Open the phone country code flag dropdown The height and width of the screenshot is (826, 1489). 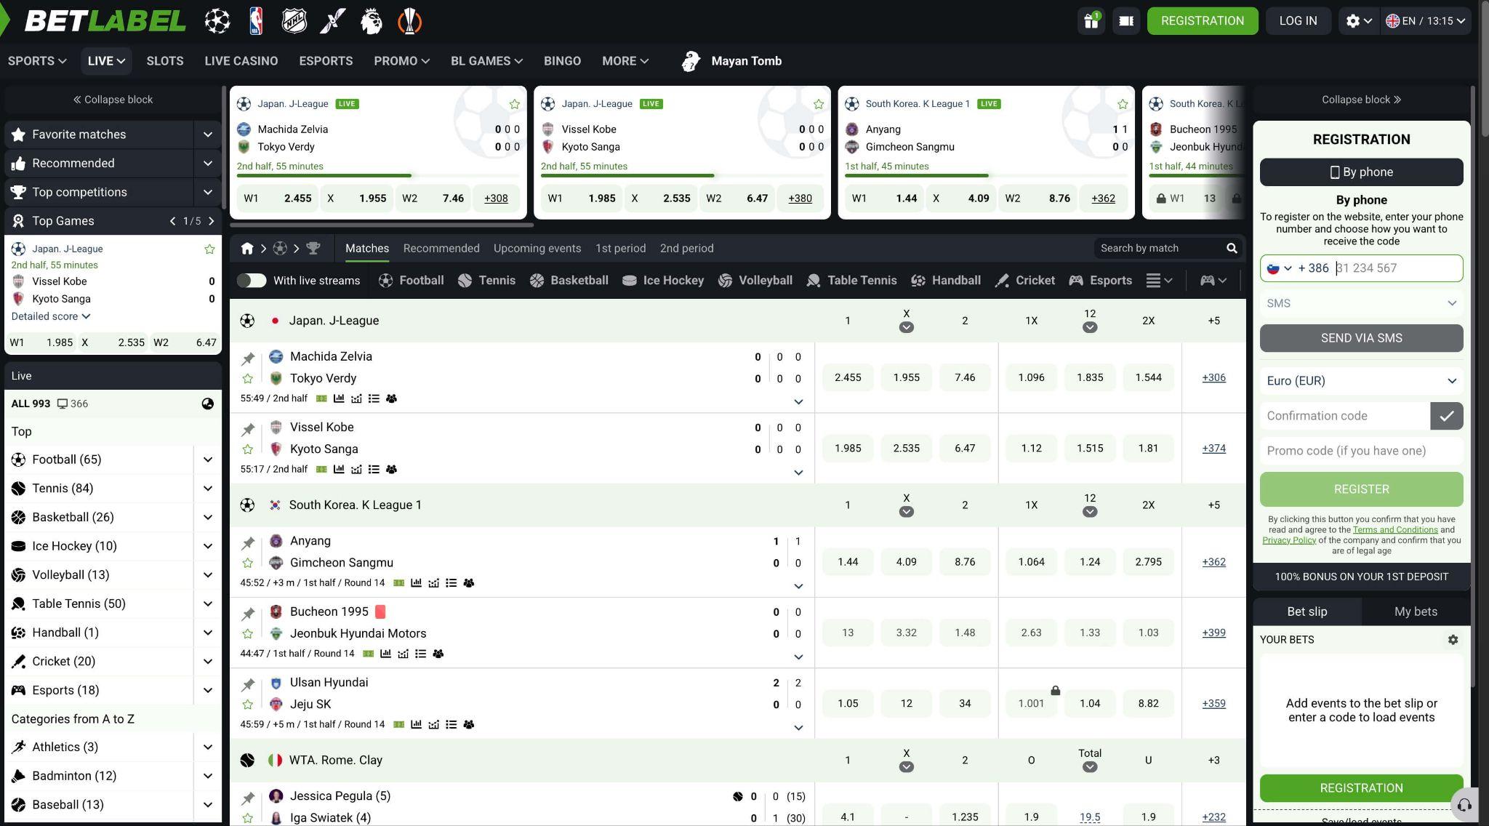point(1280,268)
